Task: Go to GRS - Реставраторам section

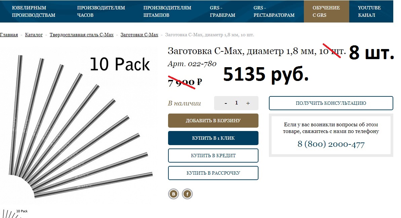Action: [x=274, y=11]
